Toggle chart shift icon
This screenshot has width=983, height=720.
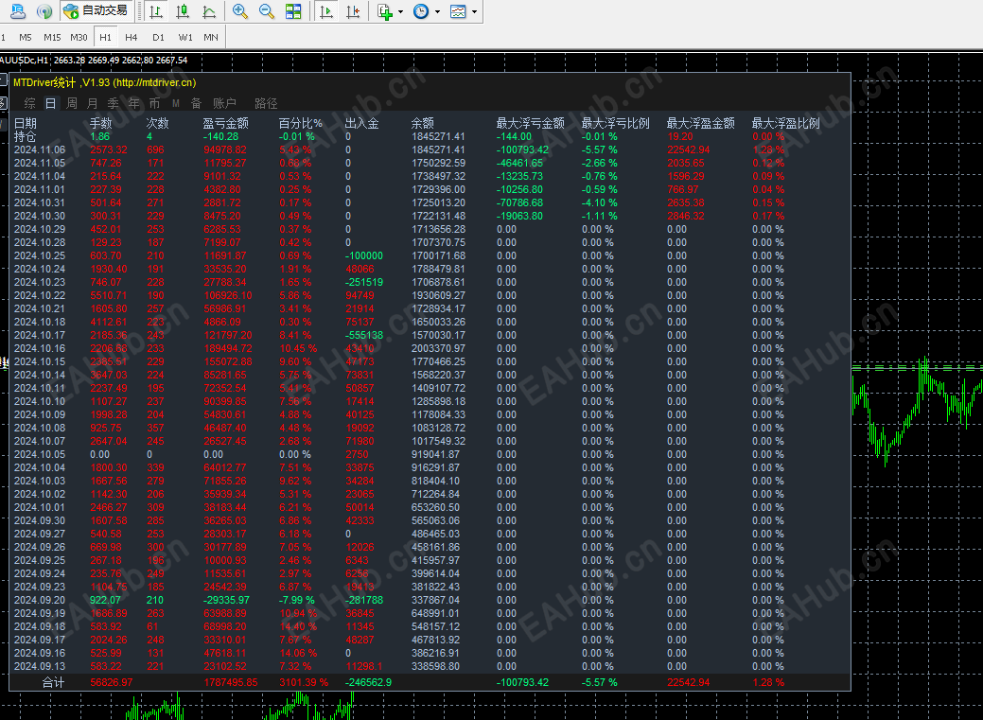(353, 11)
